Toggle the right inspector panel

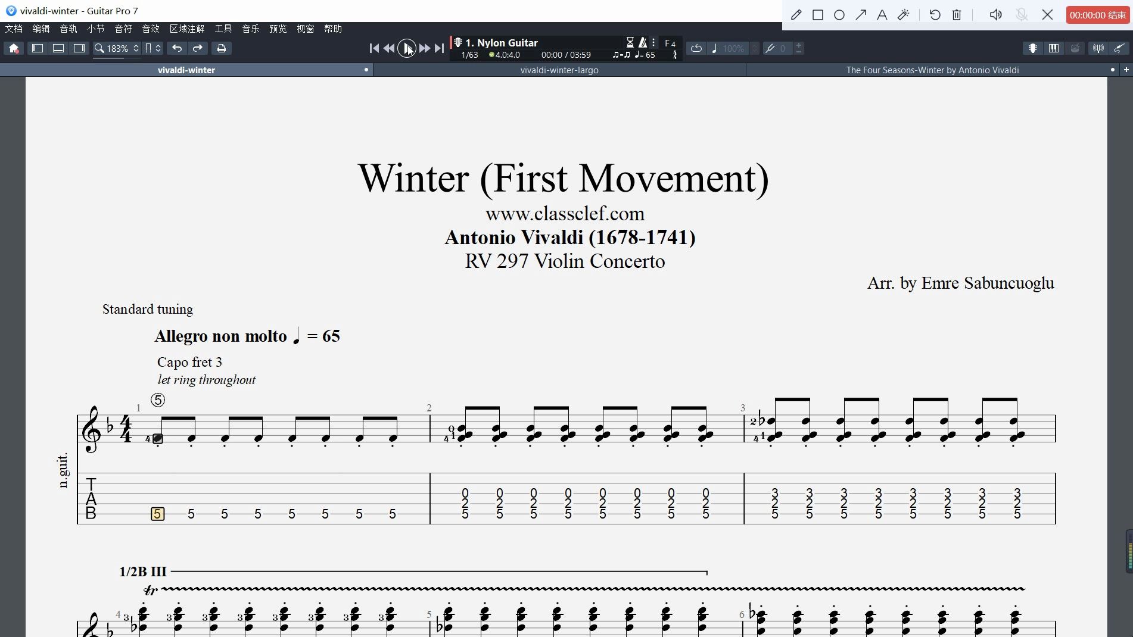coord(79,48)
